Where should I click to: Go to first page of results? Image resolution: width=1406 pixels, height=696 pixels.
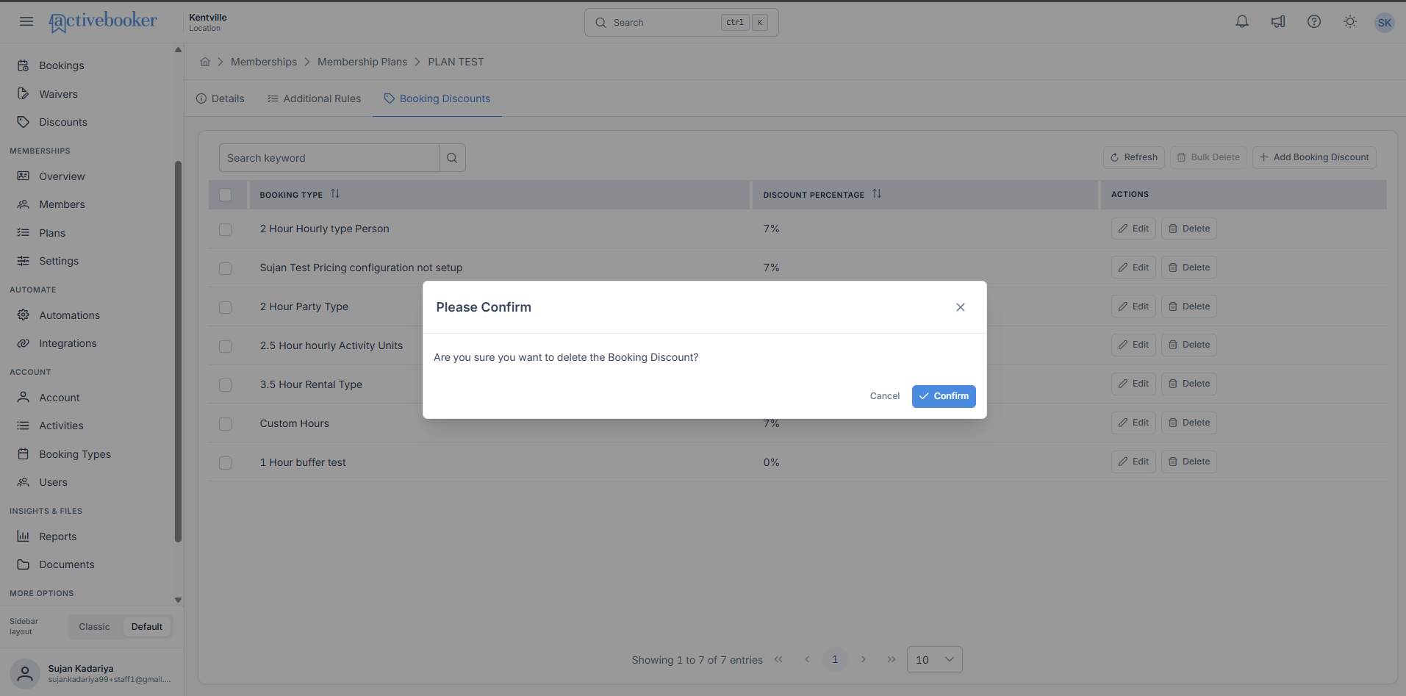point(778,659)
